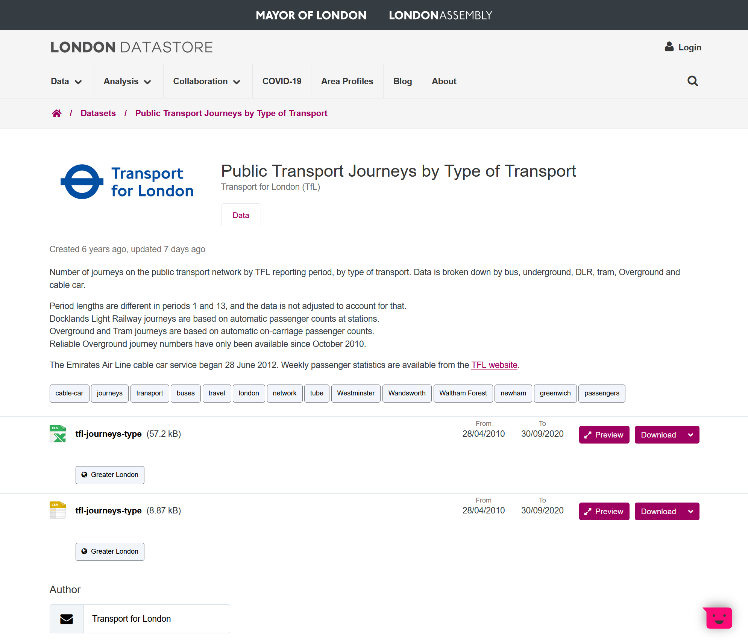This screenshot has height=642, width=748.
Task: Click the Transport for London author box
Action: click(140, 619)
